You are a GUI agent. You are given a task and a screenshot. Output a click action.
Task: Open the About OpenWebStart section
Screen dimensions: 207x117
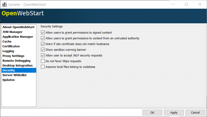coord(19,27)
